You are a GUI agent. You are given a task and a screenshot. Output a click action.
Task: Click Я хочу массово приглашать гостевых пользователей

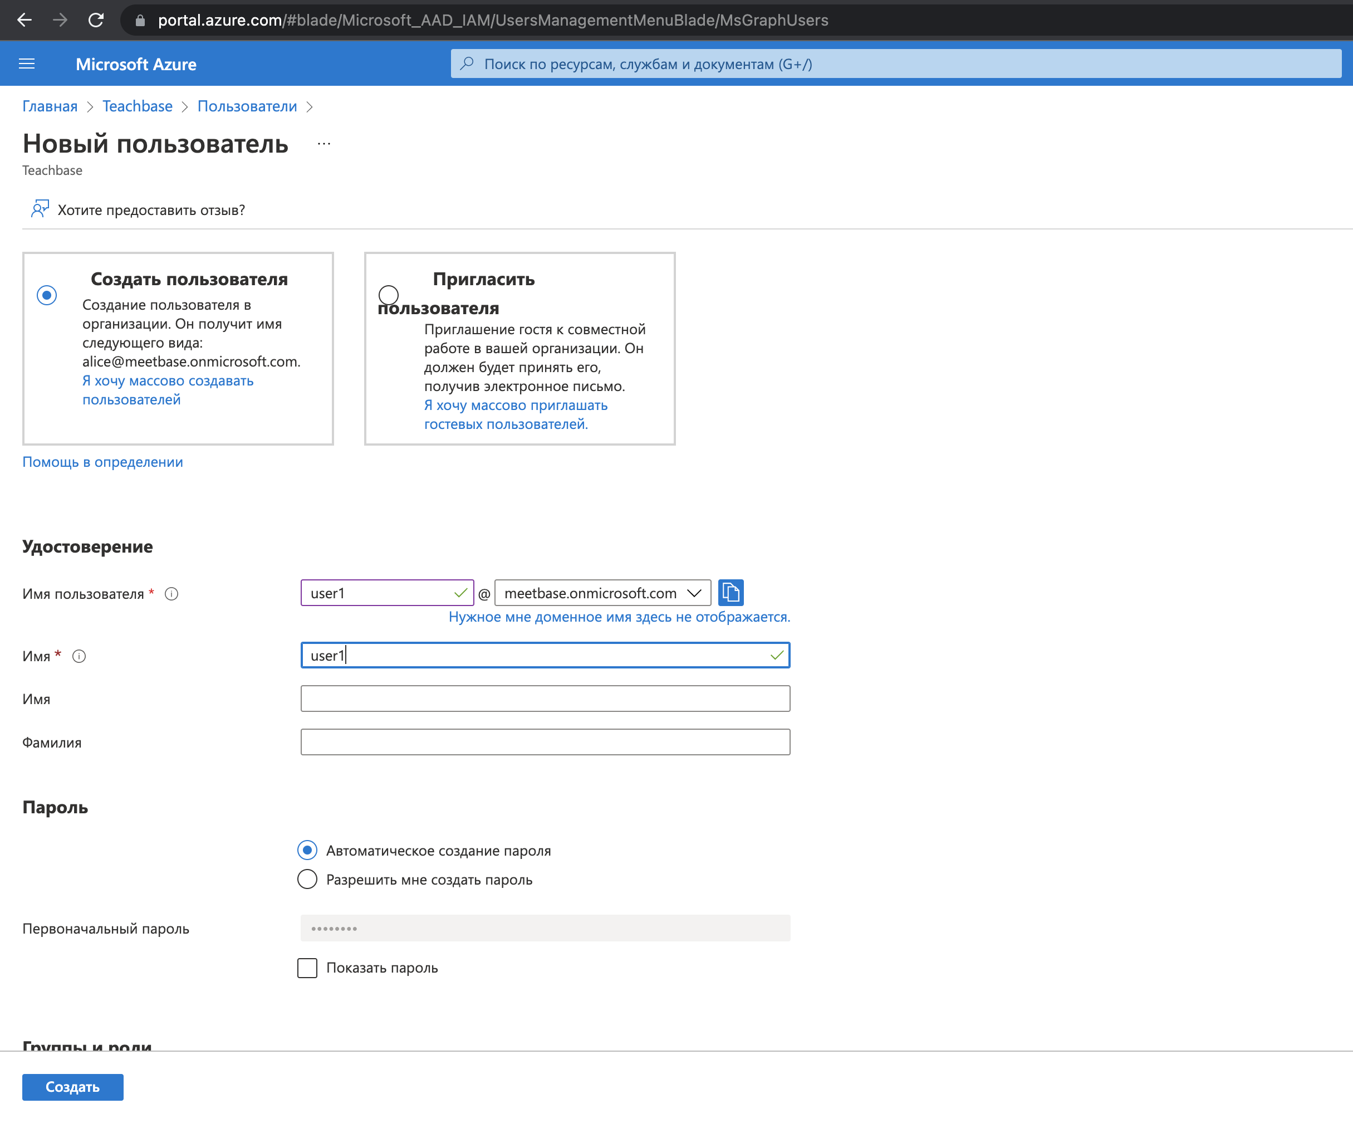516,414
